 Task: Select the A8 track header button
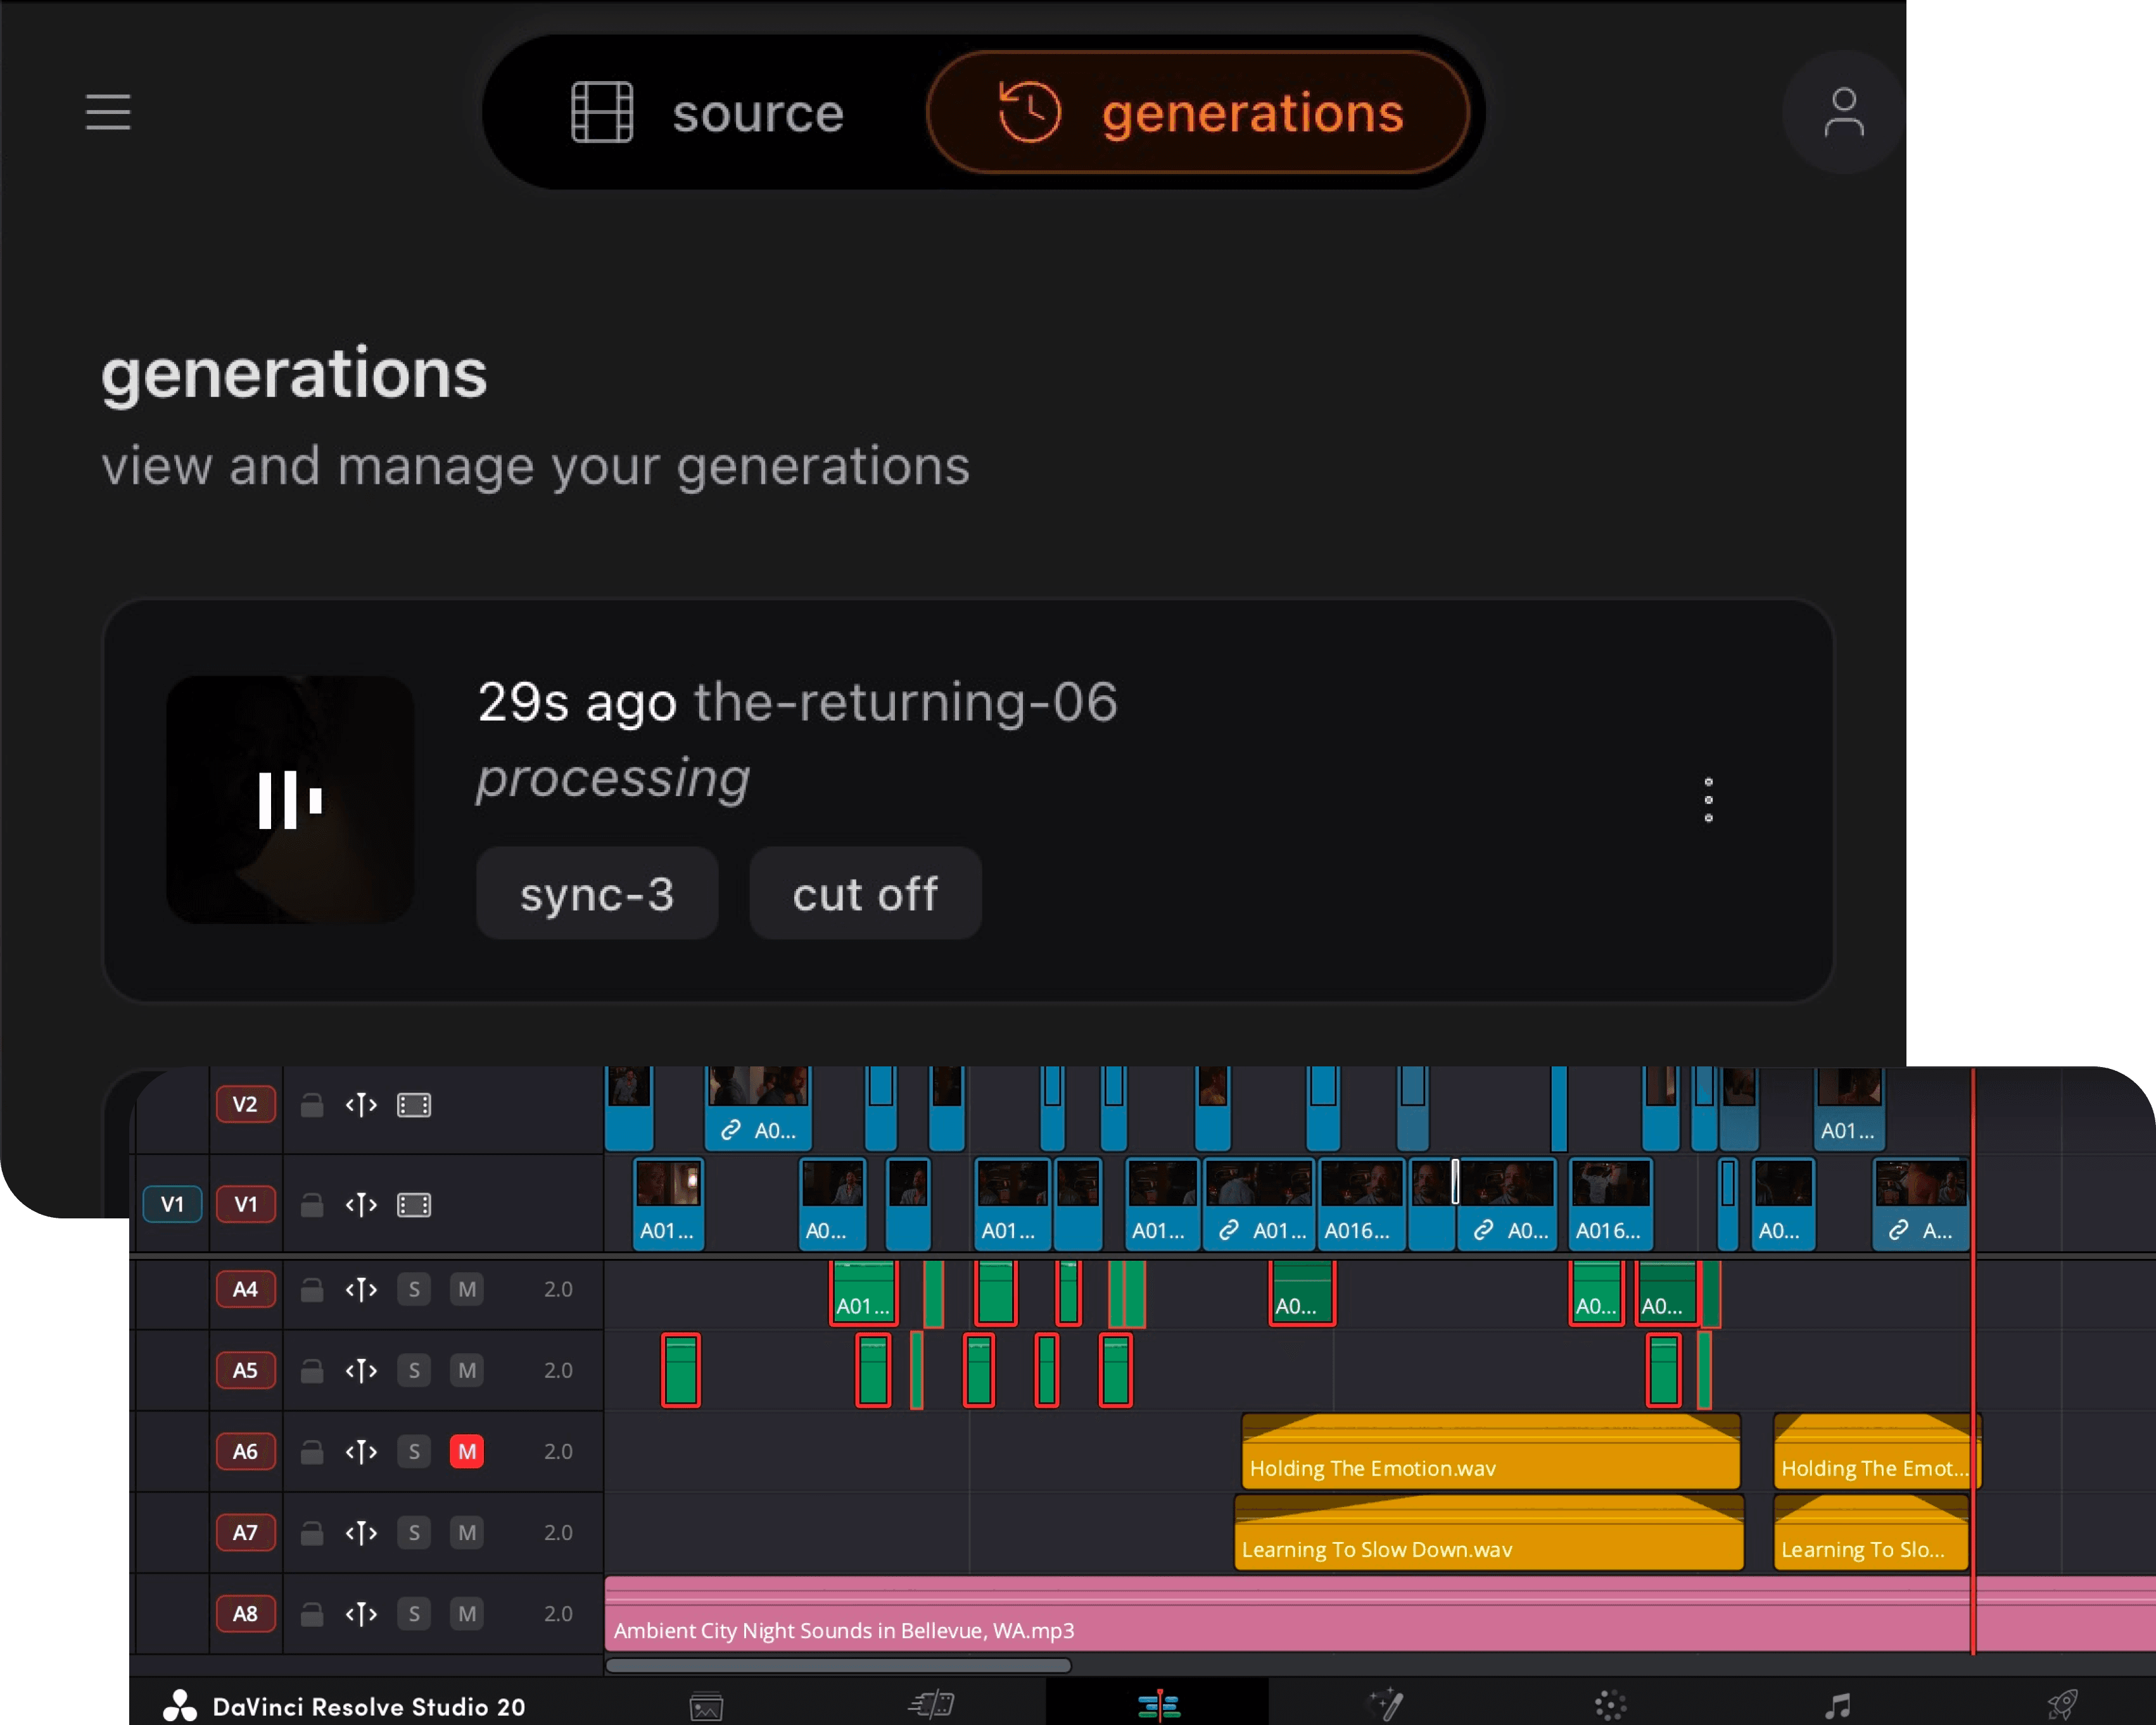pos(246,1613)
